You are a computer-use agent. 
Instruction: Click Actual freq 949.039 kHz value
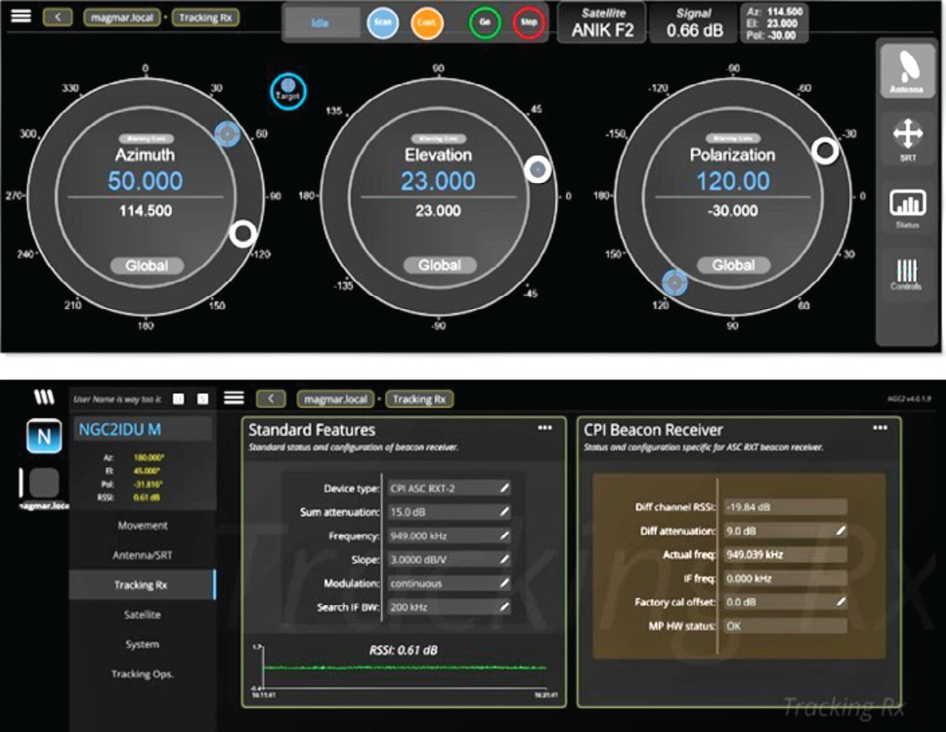click(x=786, y=555)
